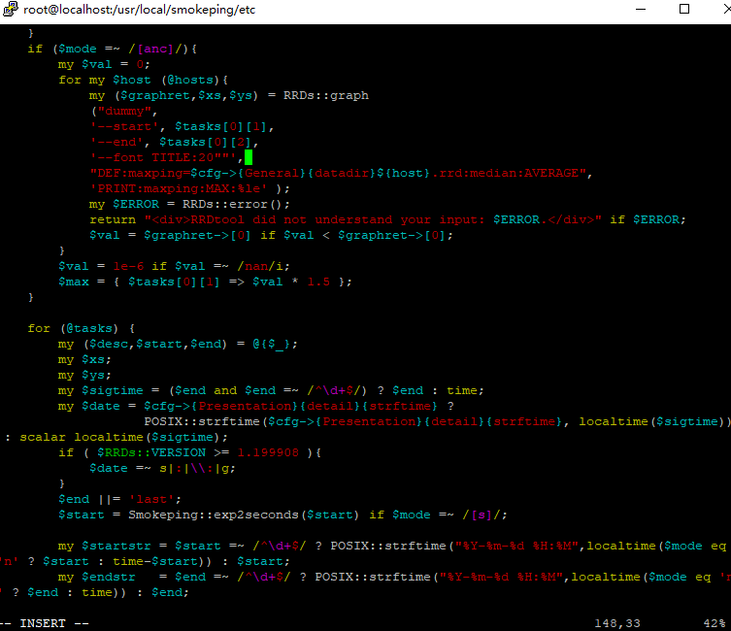
Task: Click the text 'my $val = 0;'
Action: pyautogui.click(x=104, y=64)
